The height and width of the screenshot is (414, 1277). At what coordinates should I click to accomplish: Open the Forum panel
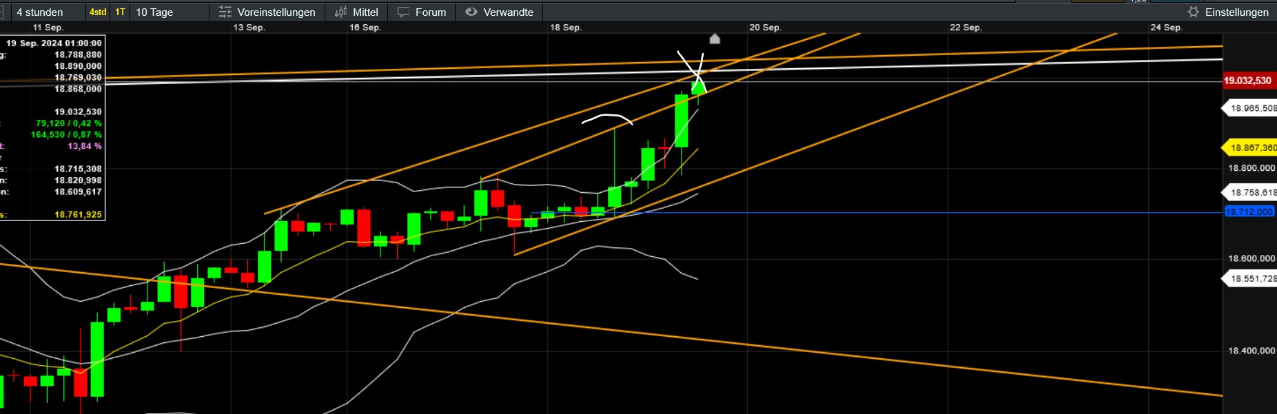tap(422, 12)
